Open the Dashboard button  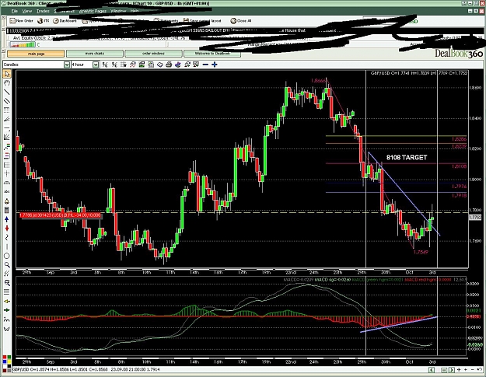pos(65,21)
